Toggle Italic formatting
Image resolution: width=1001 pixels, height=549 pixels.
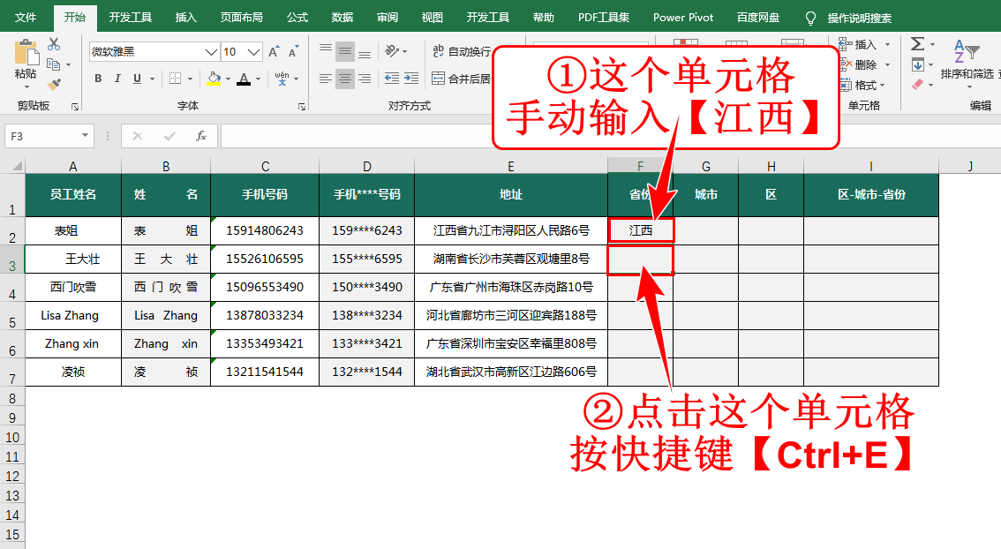117,79
